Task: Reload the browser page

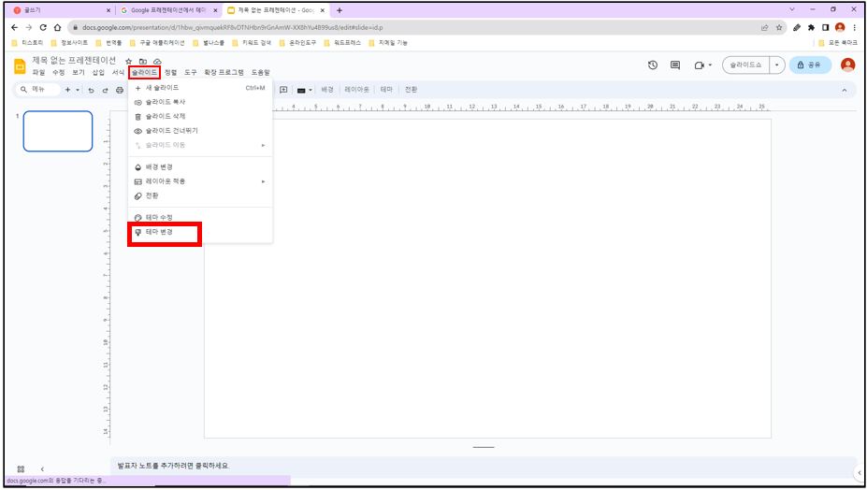Action: click(x=43, y=27)
